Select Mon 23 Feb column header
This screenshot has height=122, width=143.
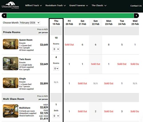109,22
